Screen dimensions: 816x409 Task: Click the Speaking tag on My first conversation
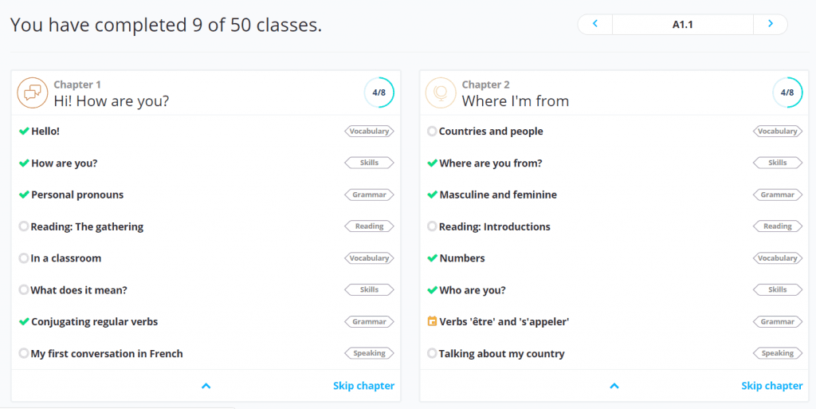pyautogui.click(x=370, y=353)
